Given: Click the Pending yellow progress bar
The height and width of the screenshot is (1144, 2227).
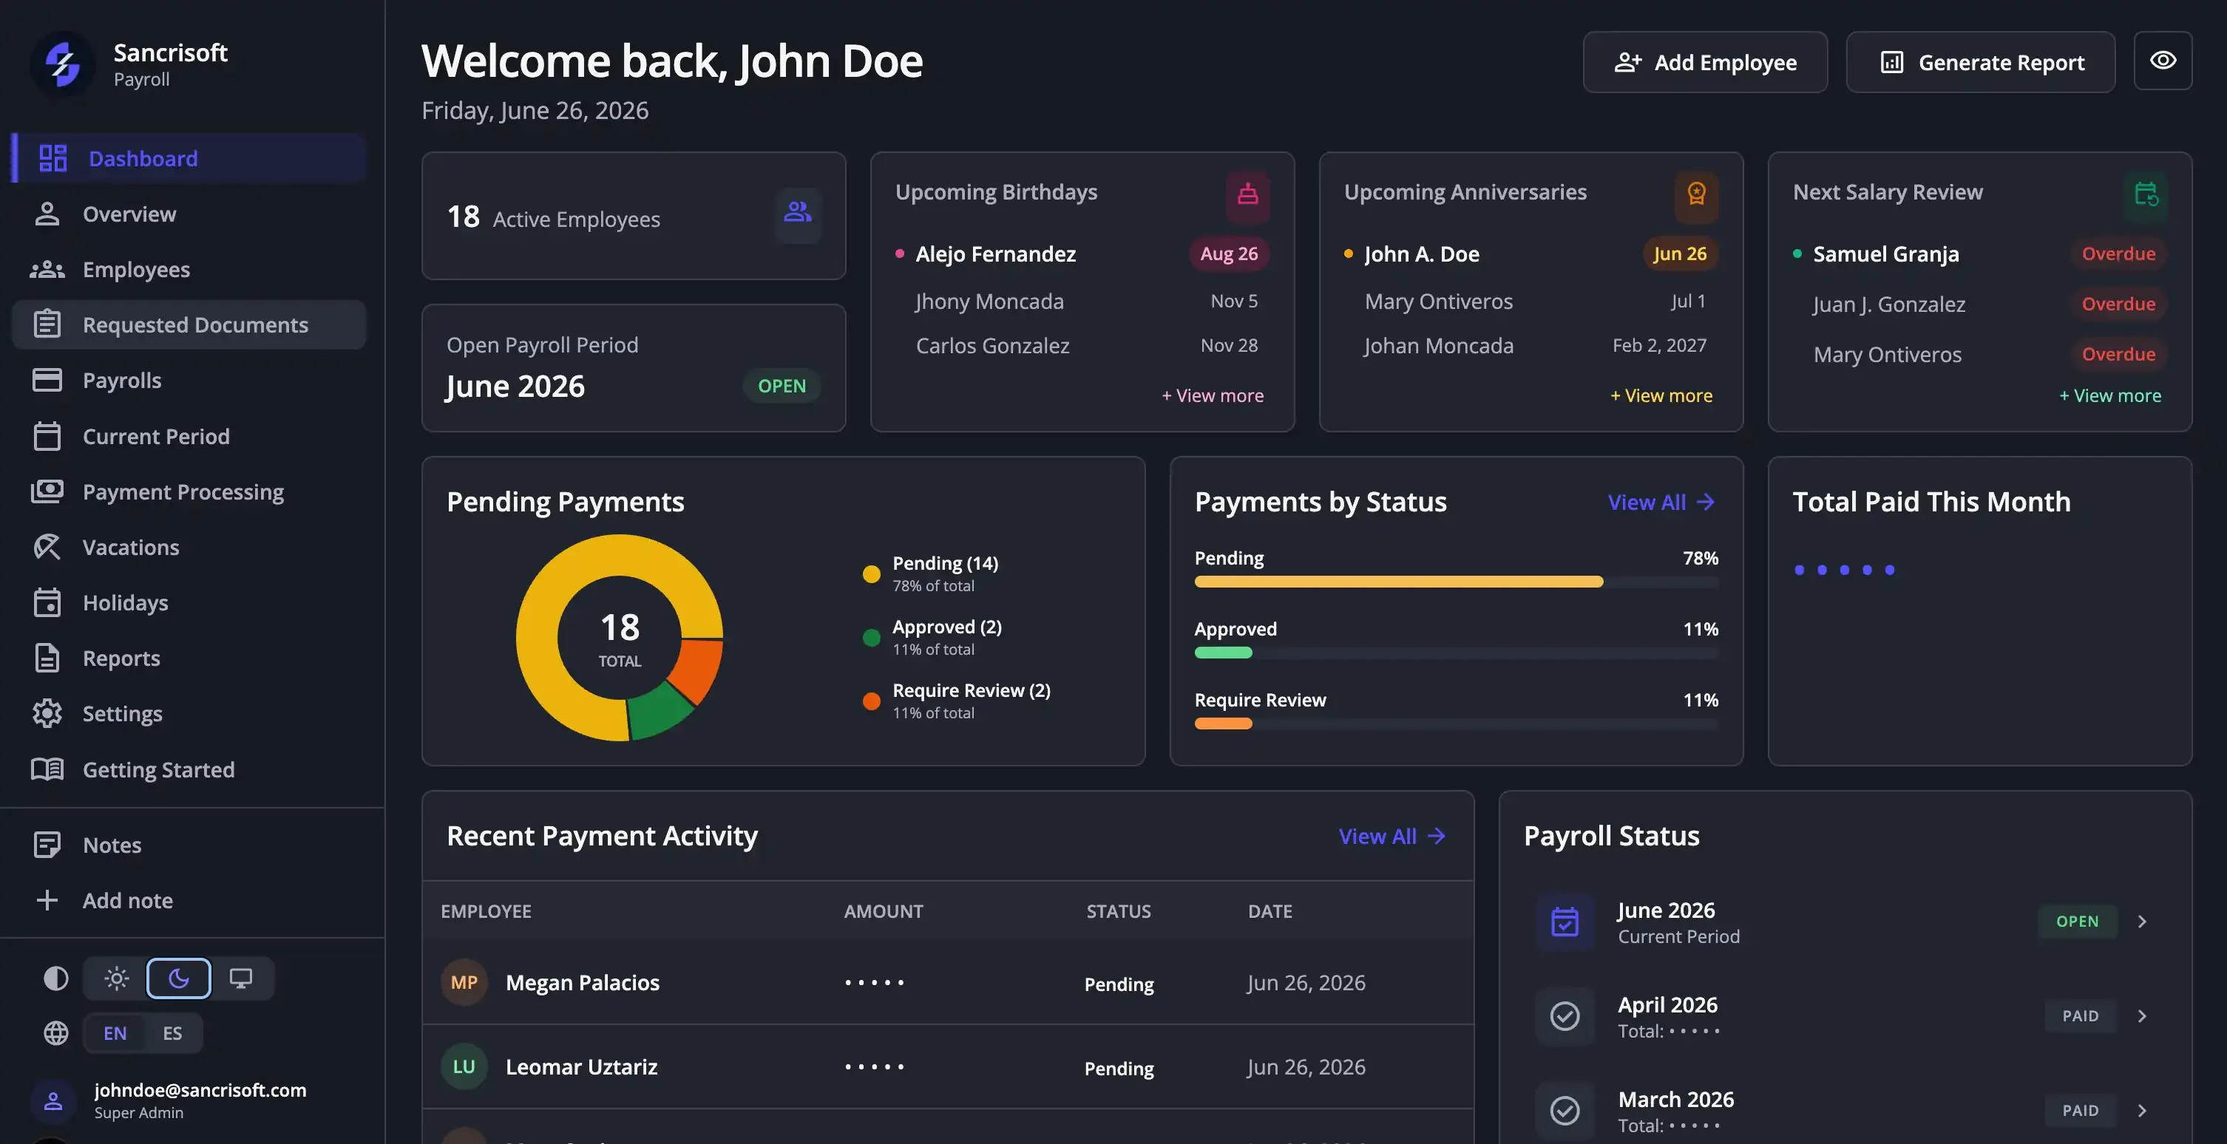Looking at the screenshot, I should tap(1398, 582).
